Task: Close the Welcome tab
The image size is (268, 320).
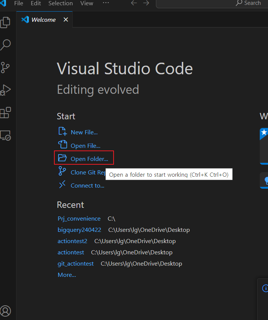Action: click(x=66, y=20)
